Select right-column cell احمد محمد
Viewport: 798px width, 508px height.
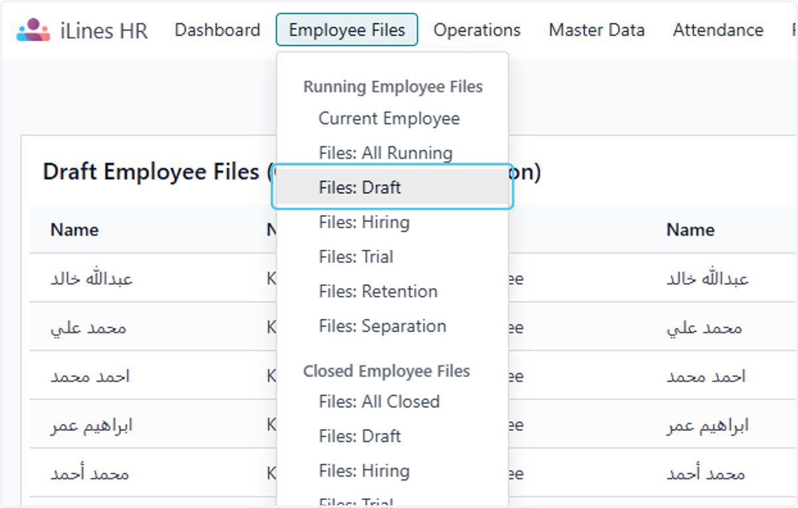tap(706, 377)
